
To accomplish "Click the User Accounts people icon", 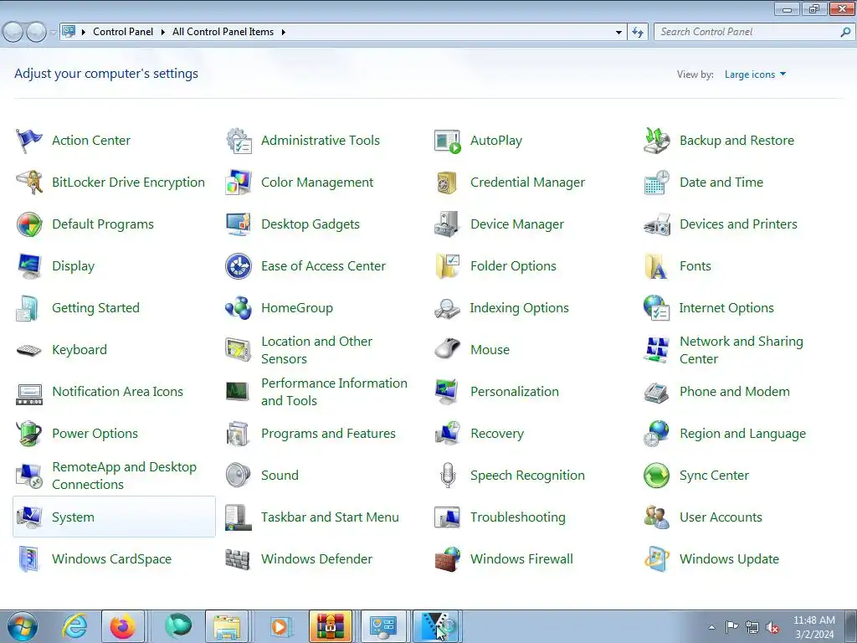I will [656, 517].
